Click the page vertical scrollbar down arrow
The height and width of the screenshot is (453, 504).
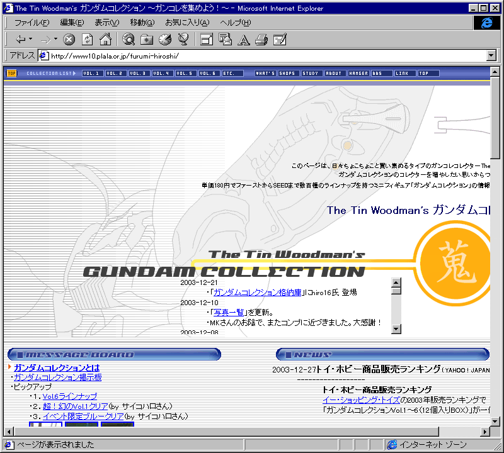point(495,421)
